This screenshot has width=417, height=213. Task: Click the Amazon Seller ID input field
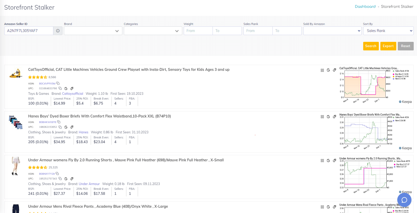click(x=29, y=31)
